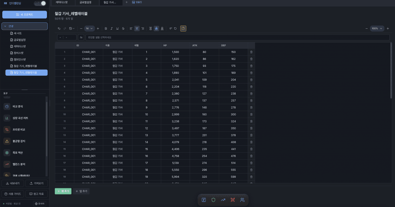Click the undo icon in toolbar
Image resolution: width=395 pixels, height=207 pixels.
point(59,29)
